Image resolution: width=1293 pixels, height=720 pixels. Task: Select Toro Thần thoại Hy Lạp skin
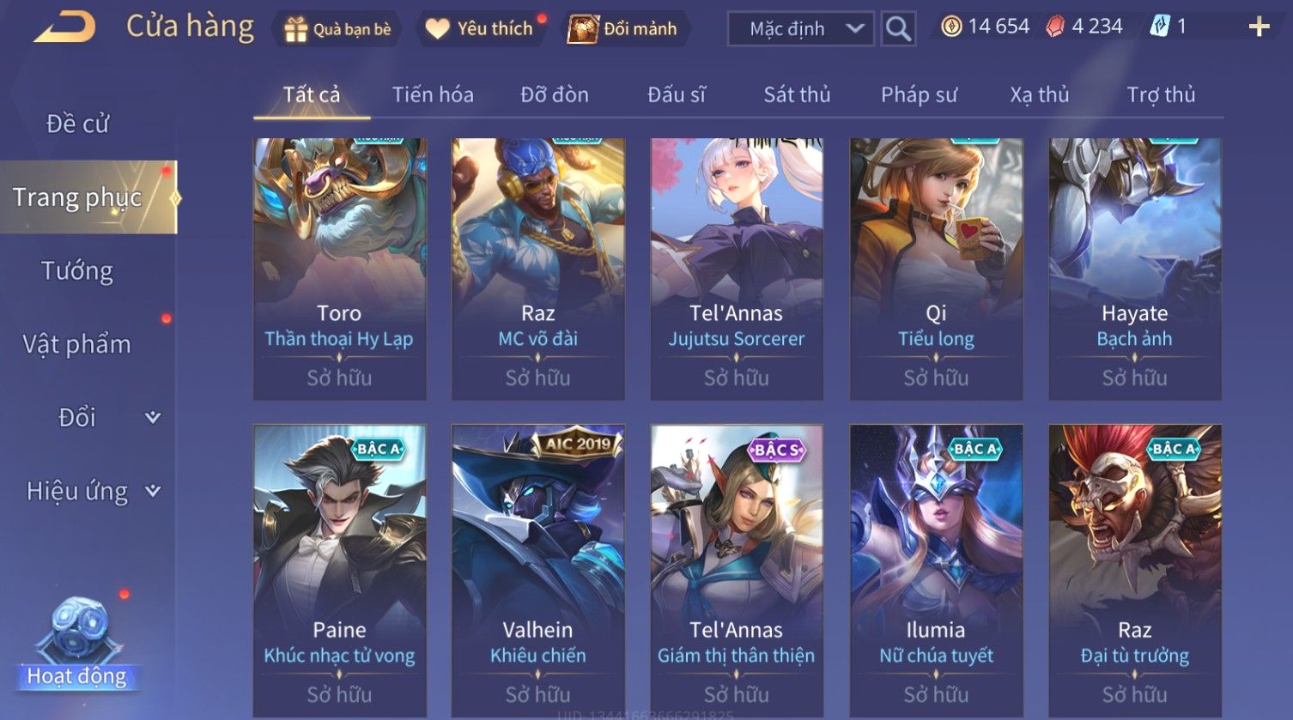click(x=340, y=269)
